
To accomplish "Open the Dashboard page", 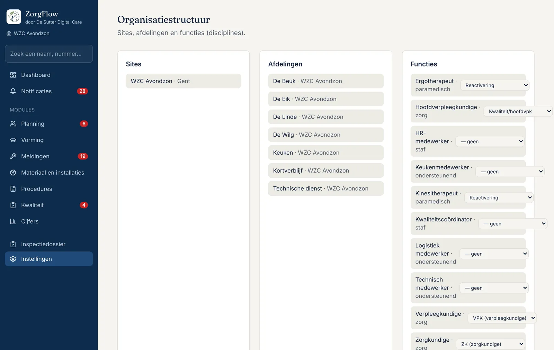I will 49,75.
